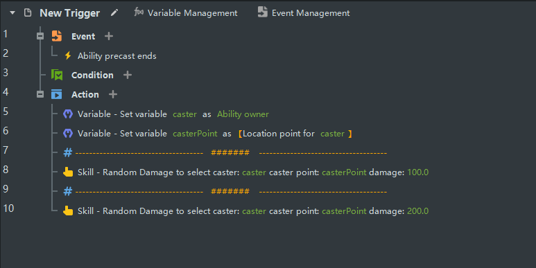Select the casterPoint variable on line 6

pos(195,134)
